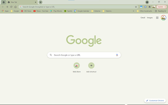Open a new tab with the plus button
Viewport: 168px width, 105px height.
point(40,2)
